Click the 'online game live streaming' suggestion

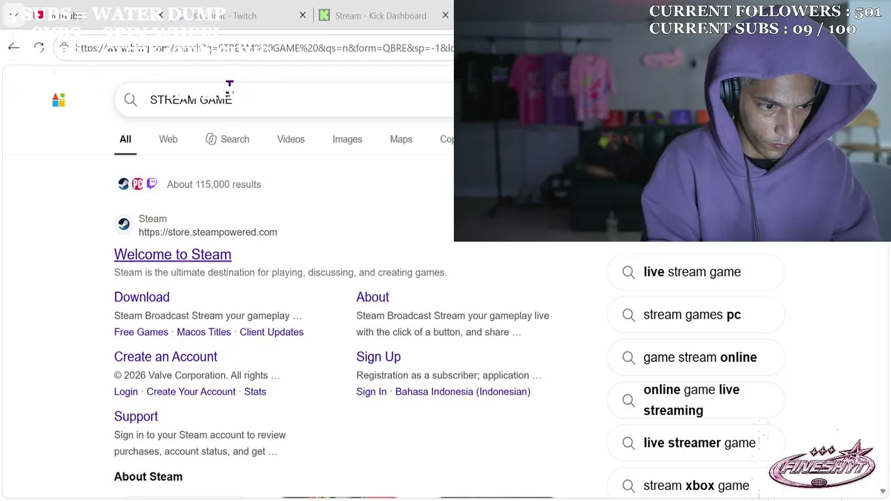click(696, 400)
